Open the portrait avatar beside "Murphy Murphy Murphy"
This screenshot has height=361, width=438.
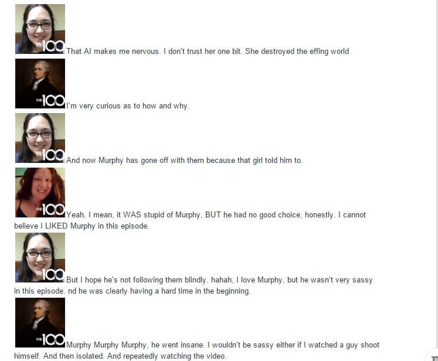point(40,322)
